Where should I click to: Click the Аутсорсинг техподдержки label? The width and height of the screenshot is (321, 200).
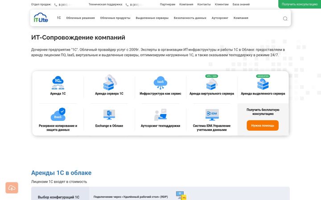click(x=160, y=126)
